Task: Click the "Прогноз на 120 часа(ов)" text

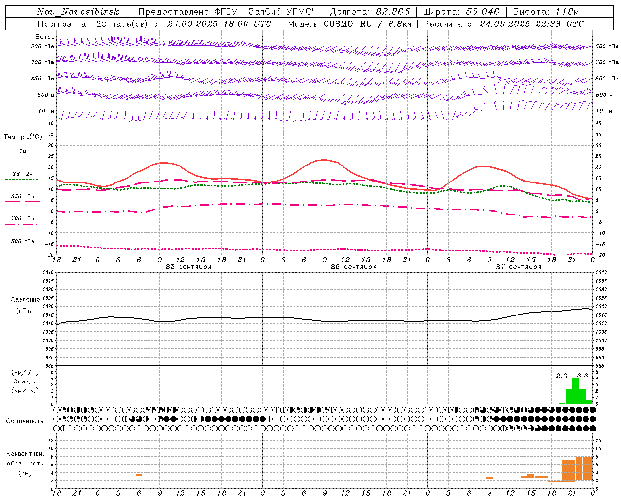Action: click(93, 24)
